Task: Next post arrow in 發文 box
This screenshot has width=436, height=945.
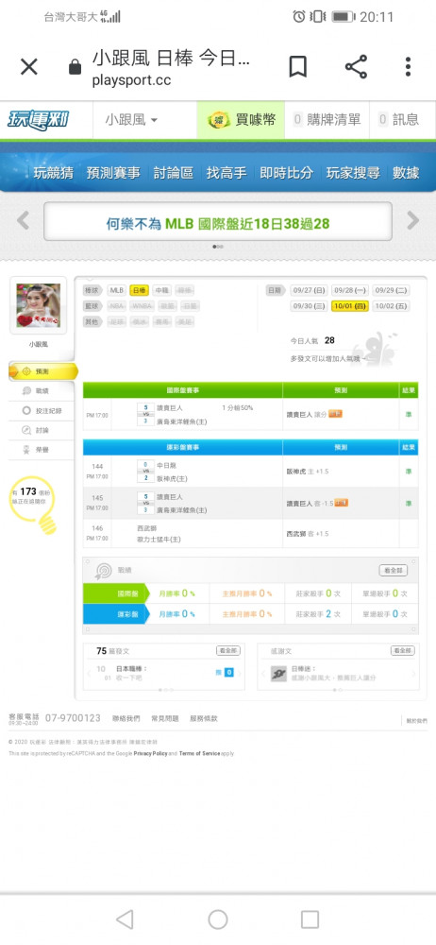Action: [240, 674]
